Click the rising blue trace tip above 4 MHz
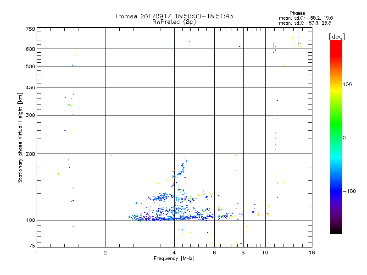 pos(185,159)
